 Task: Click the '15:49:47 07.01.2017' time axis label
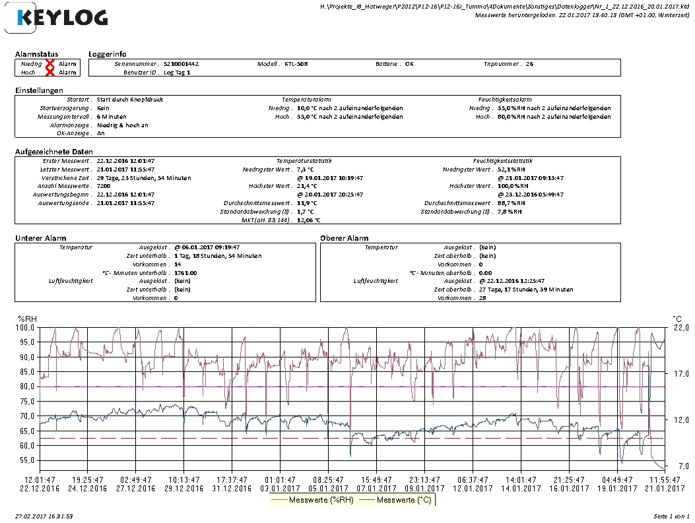[376, 484]
